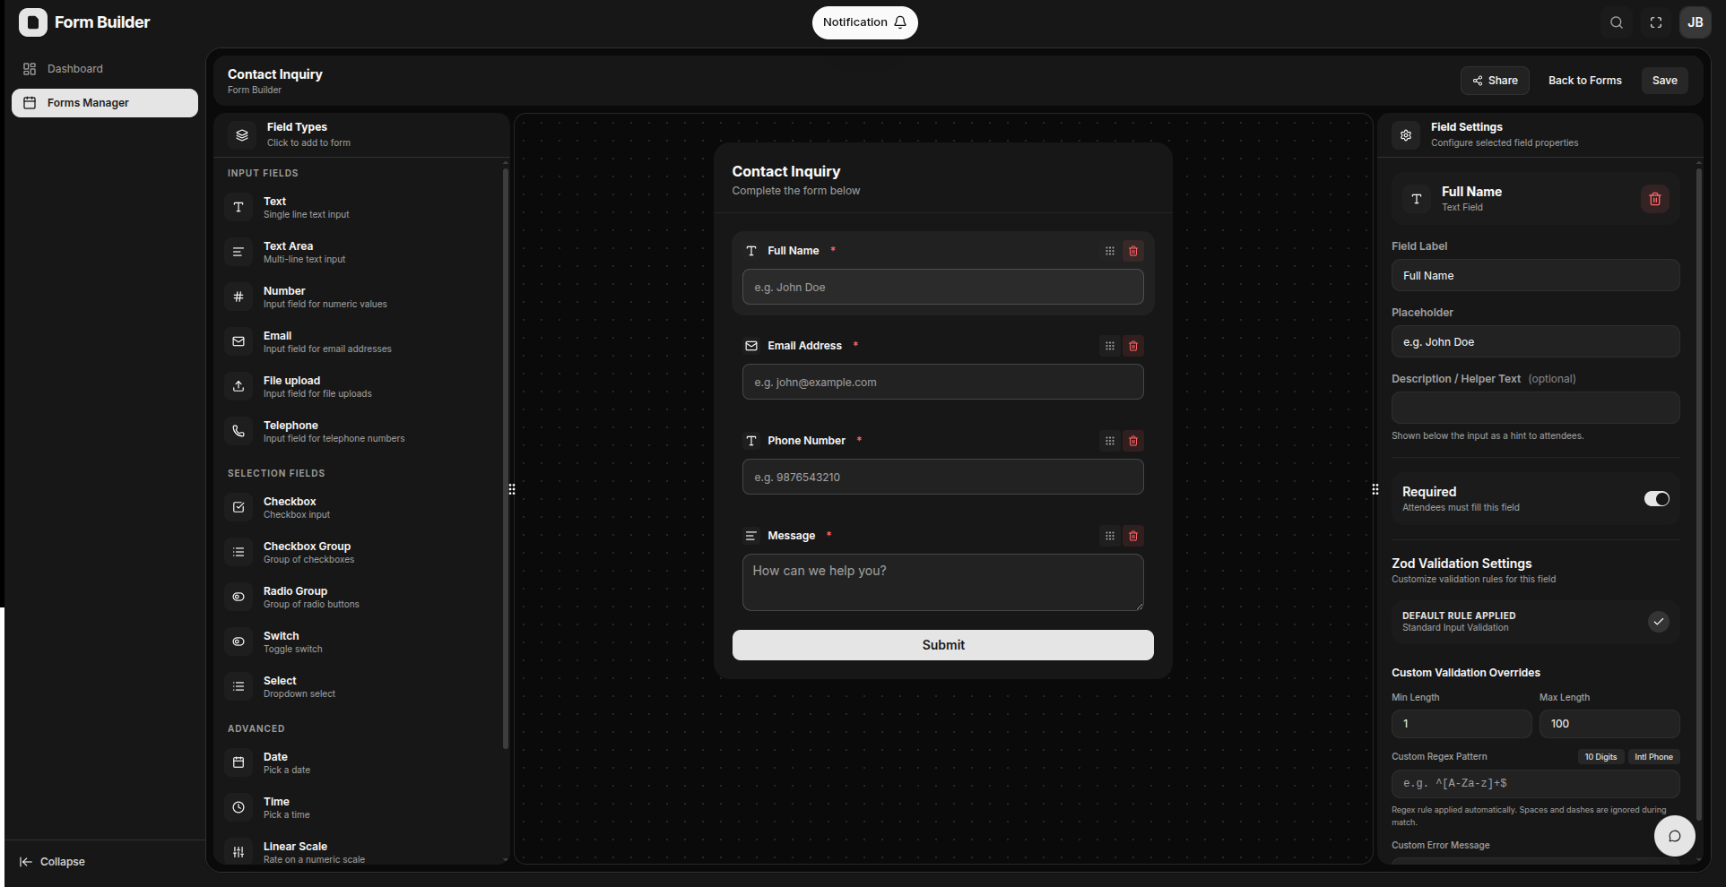The width and height of the screenshot is (1726, 887).
Task: Delete the Full Name field on canvas
Action: [x=1133, y=251]
